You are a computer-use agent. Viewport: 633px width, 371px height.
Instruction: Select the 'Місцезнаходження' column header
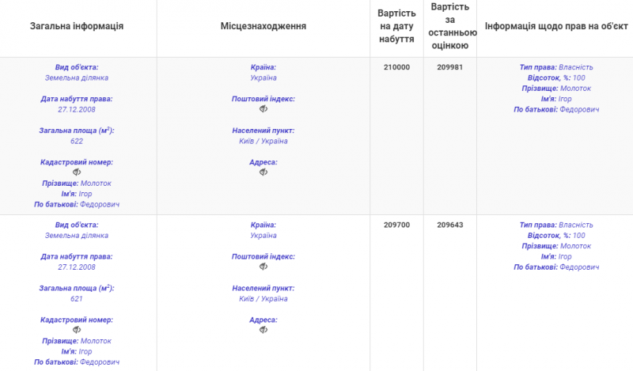click(263, 26)
